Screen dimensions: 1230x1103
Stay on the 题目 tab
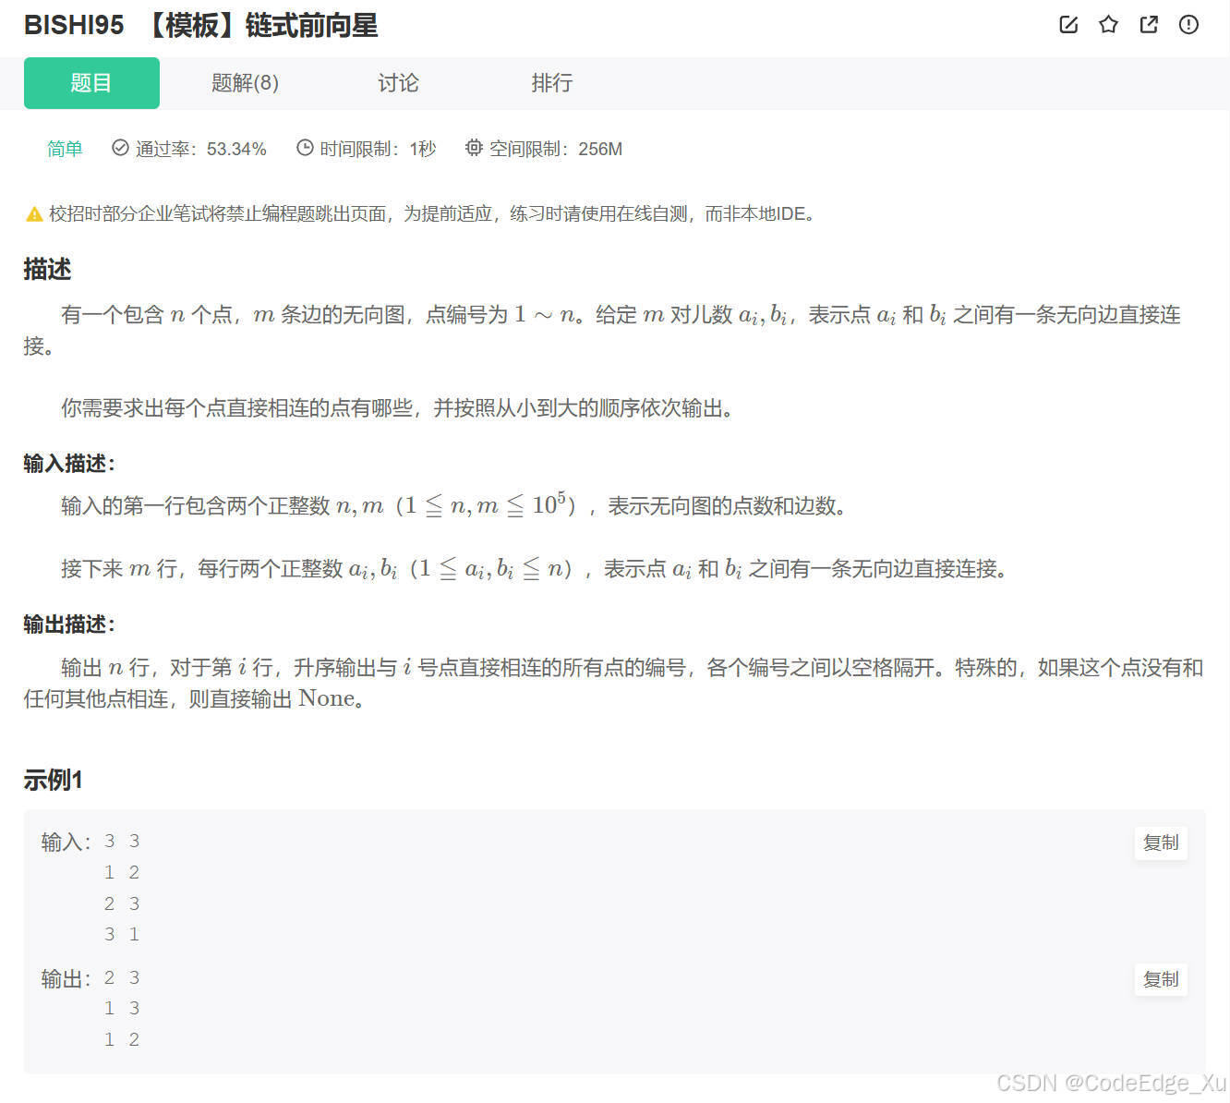click(x=90, y=83)
